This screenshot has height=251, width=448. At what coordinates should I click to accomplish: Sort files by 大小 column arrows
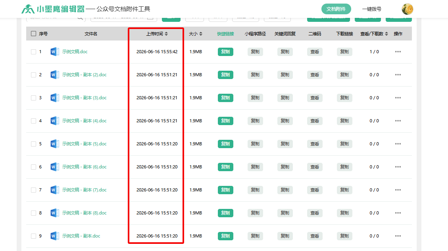click(201, 34)
